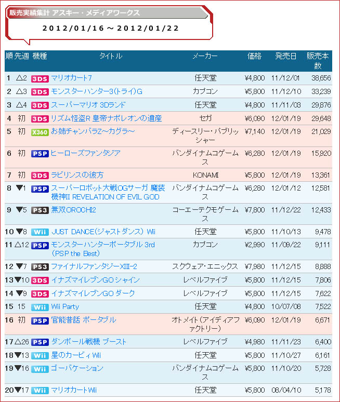Click the 販売本数 column header
This screenshot has width=340, height=402.
click(318, 61)
